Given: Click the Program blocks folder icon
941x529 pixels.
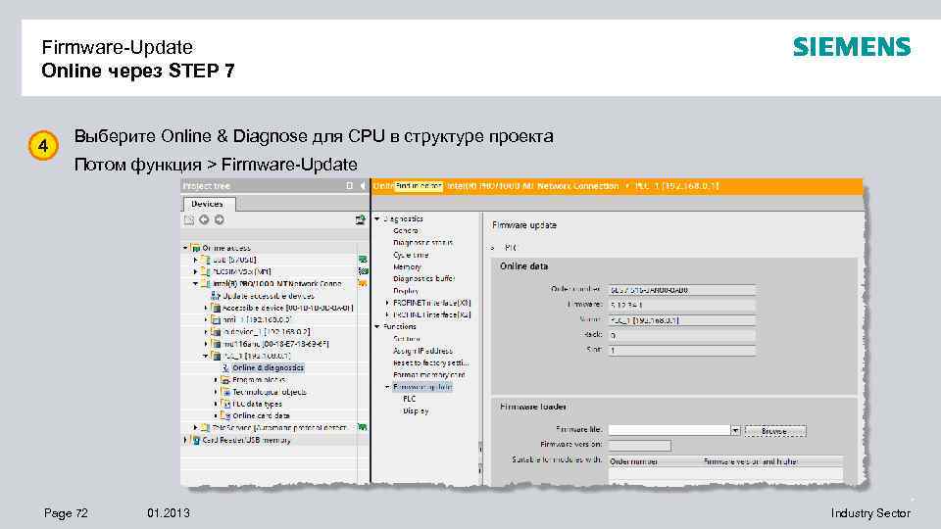Looking at the screenshot, I should [x=225, y=380].
